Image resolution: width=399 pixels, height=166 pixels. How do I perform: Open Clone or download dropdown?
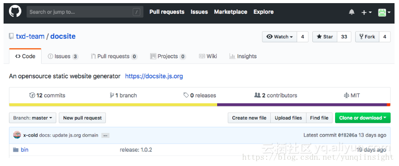[x=363, y=118]
